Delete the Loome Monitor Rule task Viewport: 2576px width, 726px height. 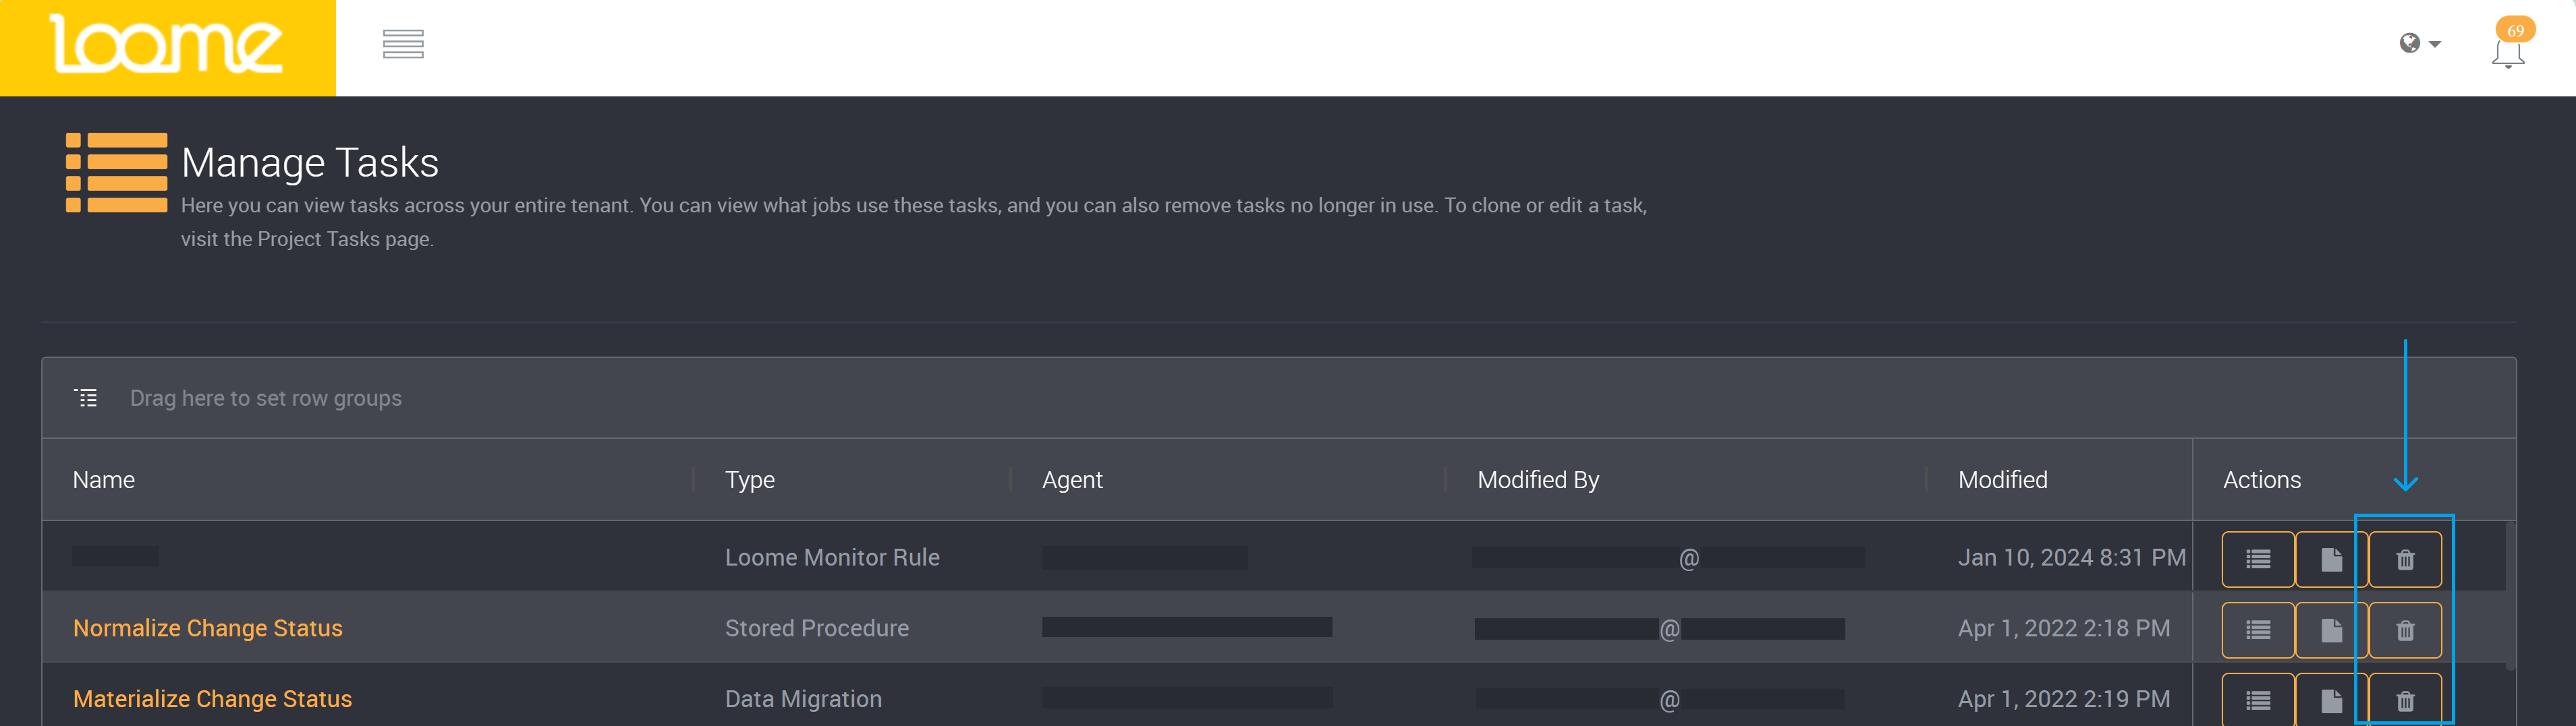(2405, 559)
